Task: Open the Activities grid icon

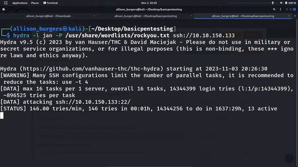Action: pos(6,3)
